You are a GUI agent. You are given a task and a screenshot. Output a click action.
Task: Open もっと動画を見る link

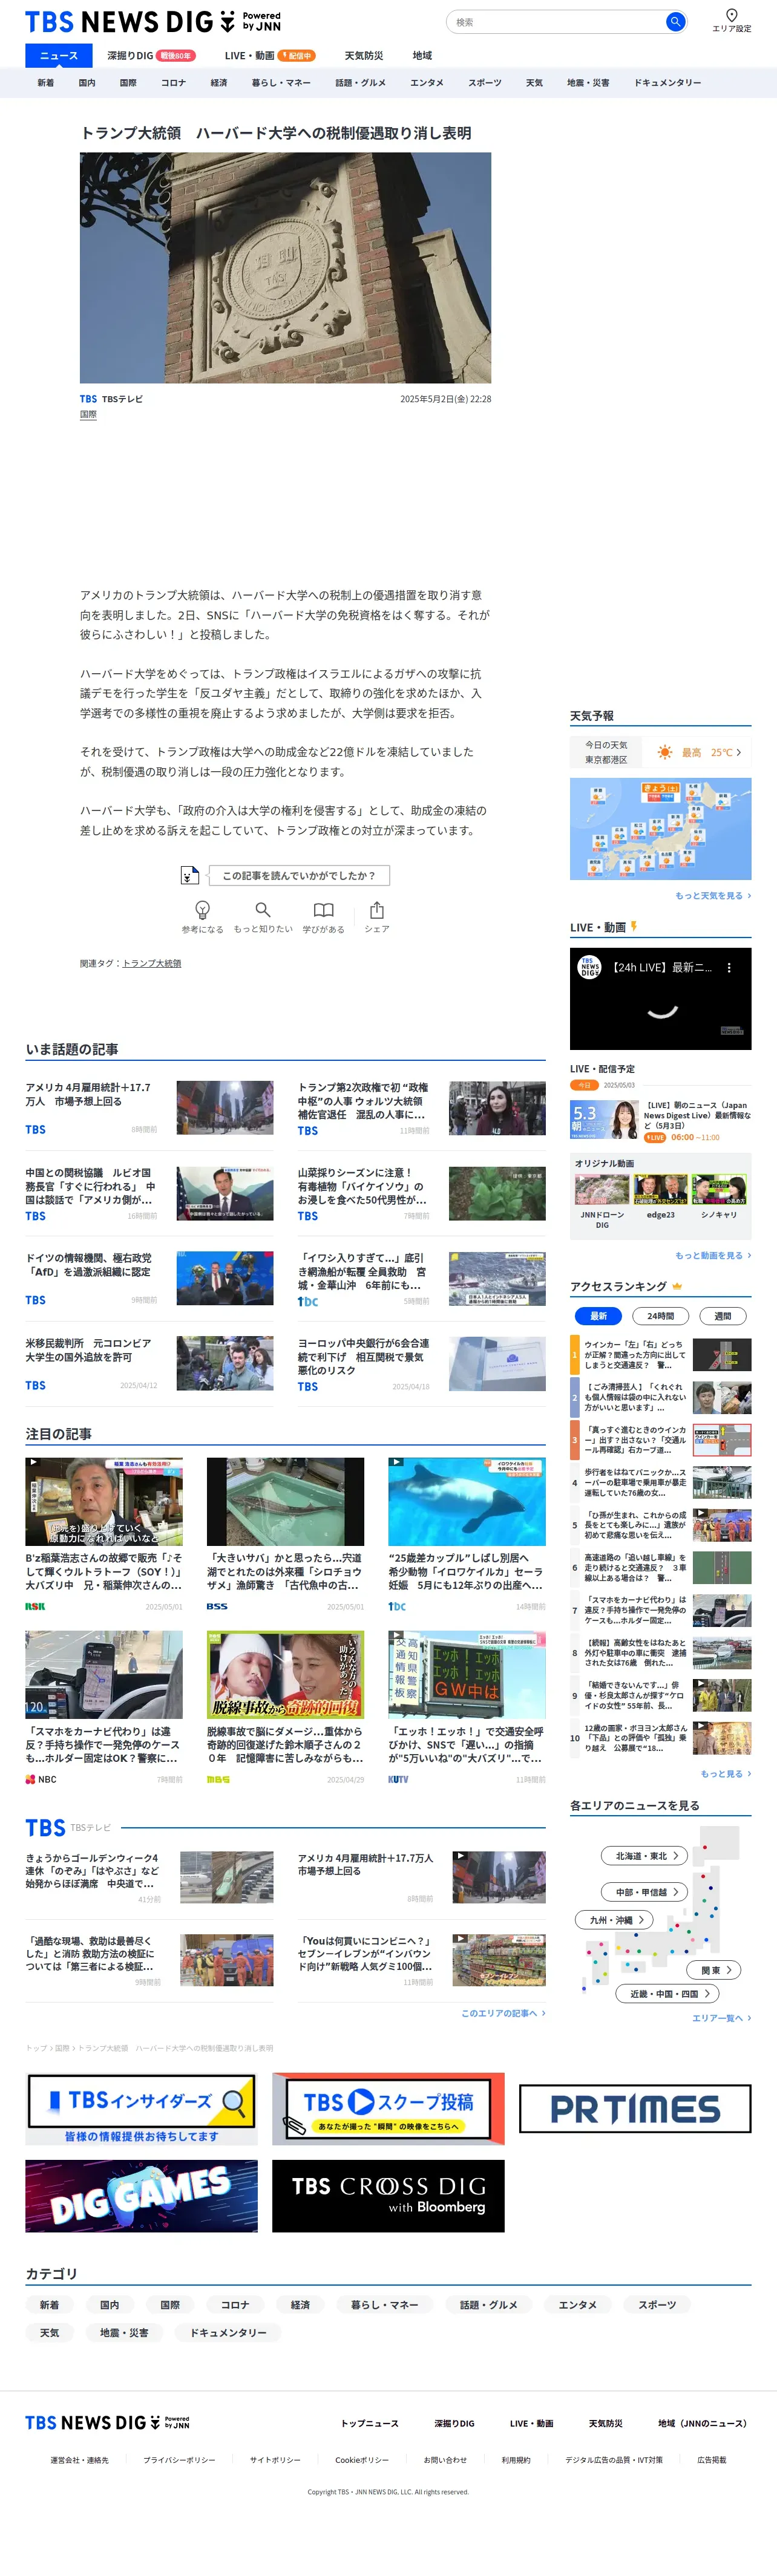712,1255
